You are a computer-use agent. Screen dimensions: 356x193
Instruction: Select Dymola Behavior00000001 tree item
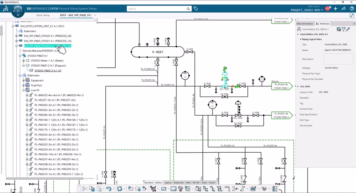click(40, 51)
